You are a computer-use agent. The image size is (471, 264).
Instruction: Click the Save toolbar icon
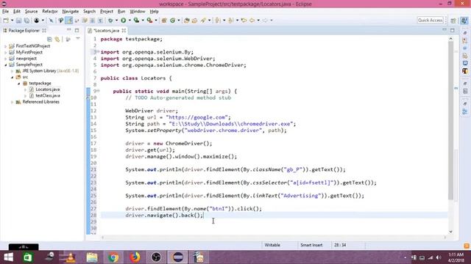pyautogui.click(x=18, y=21)
